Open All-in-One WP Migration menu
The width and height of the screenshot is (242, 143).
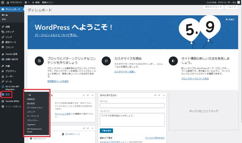coord(12,88)
